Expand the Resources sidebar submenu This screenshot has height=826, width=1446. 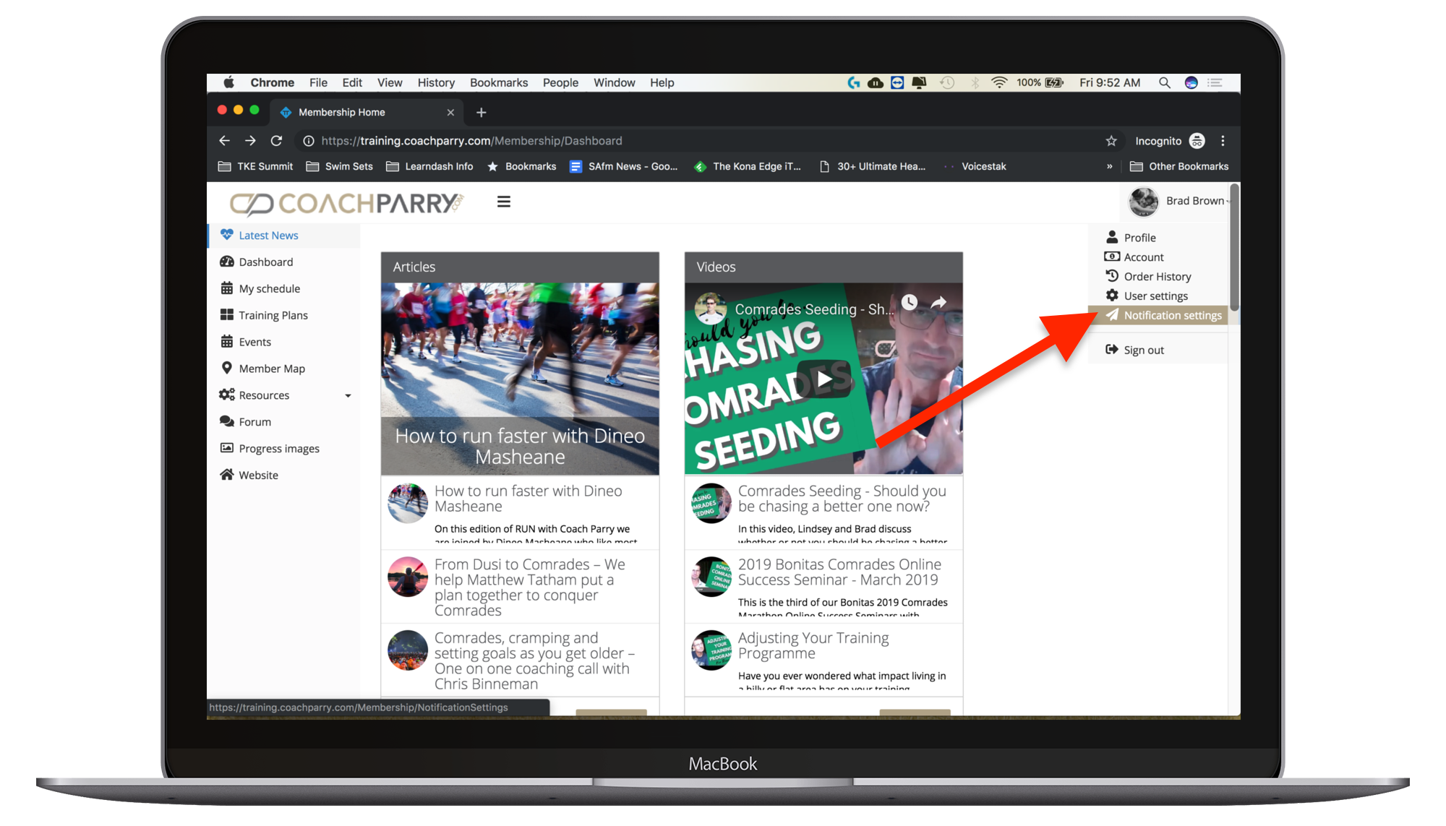click(x=348, y=395)
